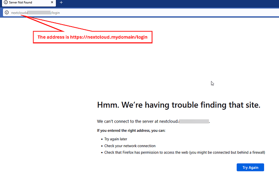Click text "If you entered the right address, you can:"

tap(131, 131)
